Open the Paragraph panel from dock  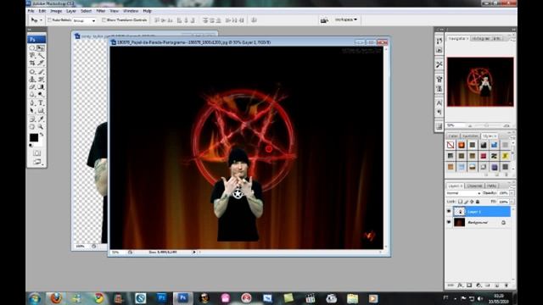(439, 112)
